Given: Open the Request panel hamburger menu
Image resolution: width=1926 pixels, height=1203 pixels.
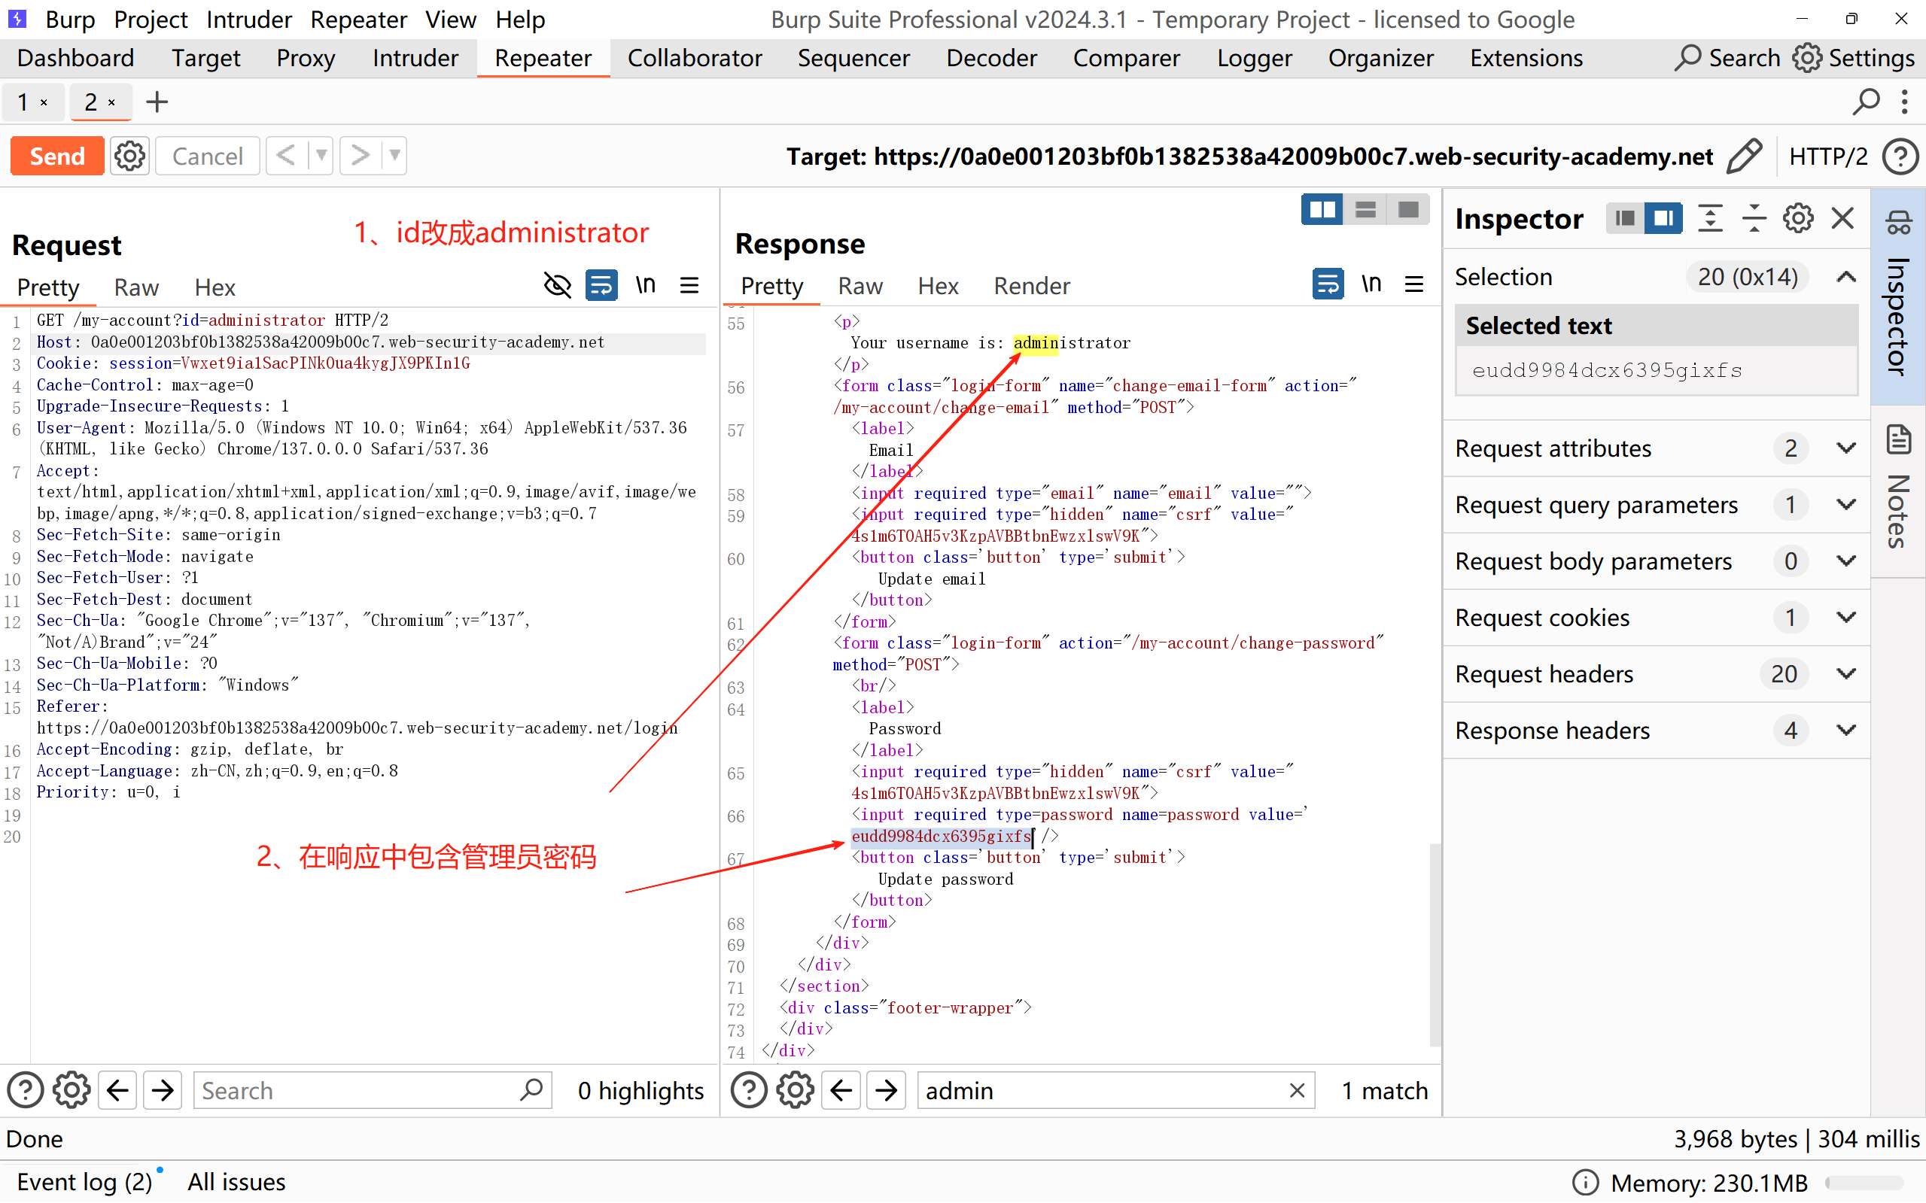Looking at the screenshot, I should [x=689, y=285].
